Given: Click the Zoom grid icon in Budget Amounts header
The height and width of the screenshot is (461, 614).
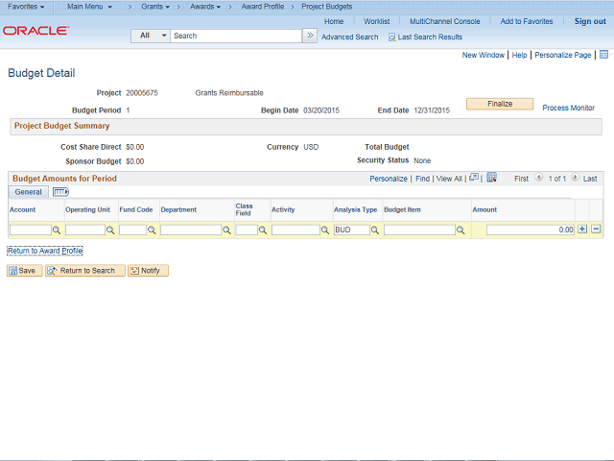Looking at the screenshot, I should tap(474, 178).
